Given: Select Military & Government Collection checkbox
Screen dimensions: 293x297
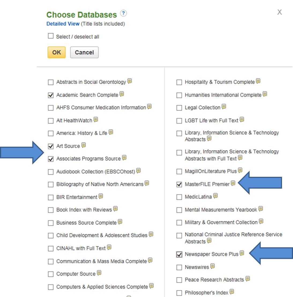Looking at the screenshot, I should click(179, 222).
